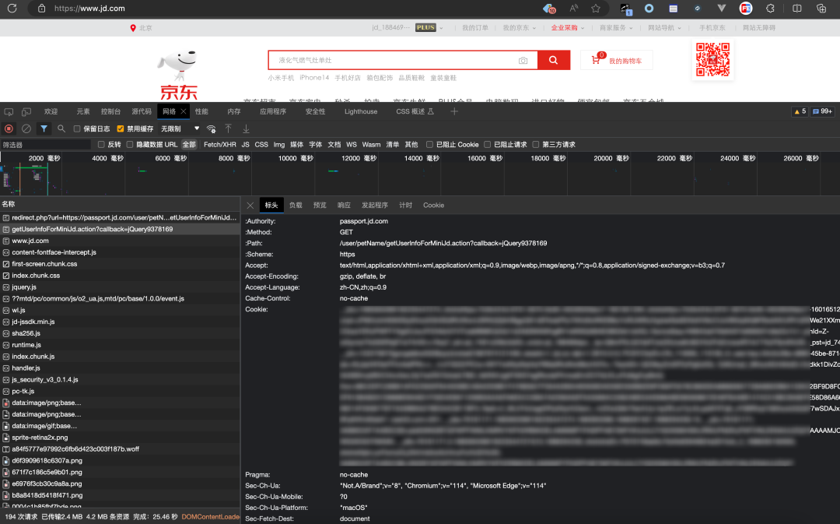The height and width of the screenshot is (524, 840).
Task: Open the 我的购物车 cart button
Action: (x=617, y=61)
